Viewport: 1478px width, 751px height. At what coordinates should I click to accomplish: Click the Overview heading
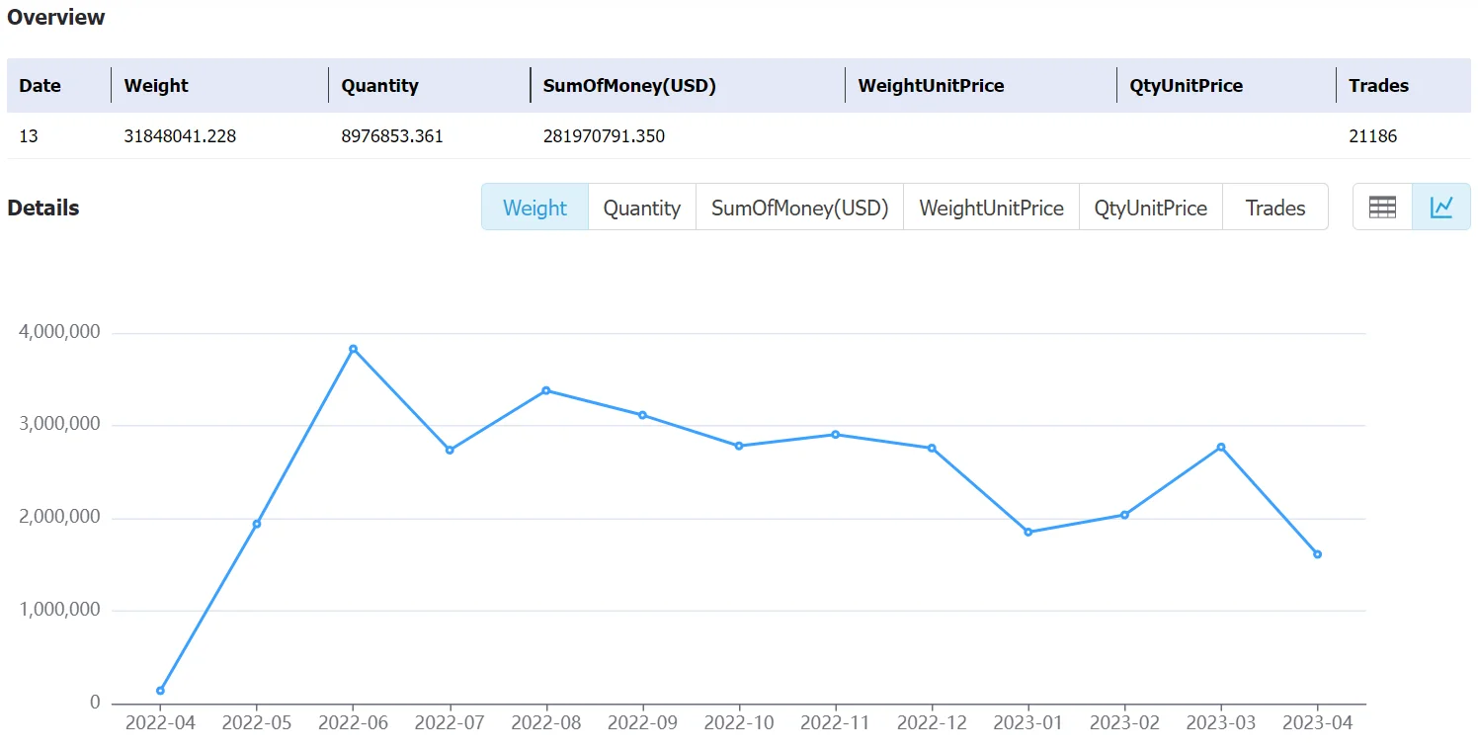[x=56, y=17]
